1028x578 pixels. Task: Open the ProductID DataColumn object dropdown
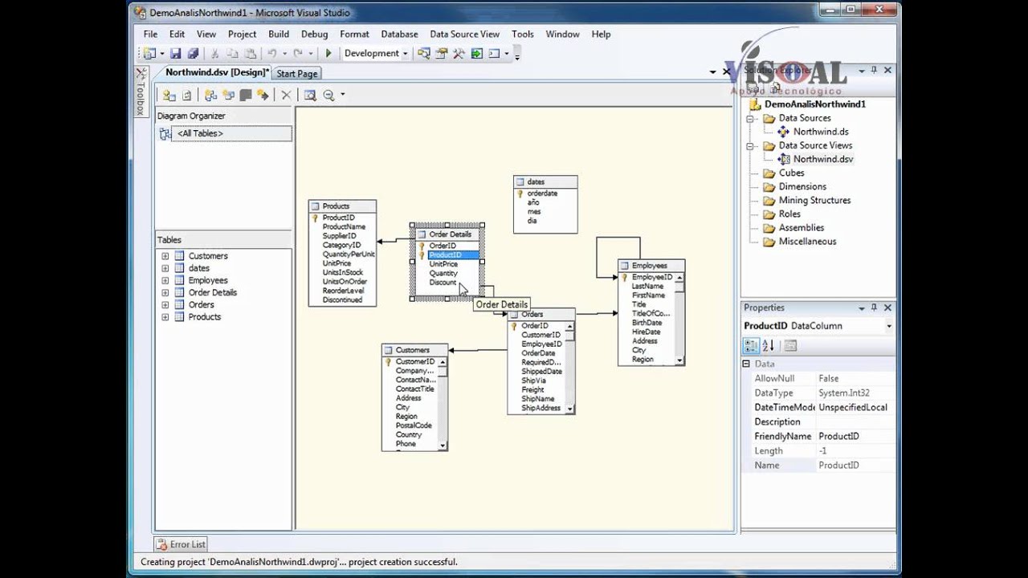[x=889, y=326]
